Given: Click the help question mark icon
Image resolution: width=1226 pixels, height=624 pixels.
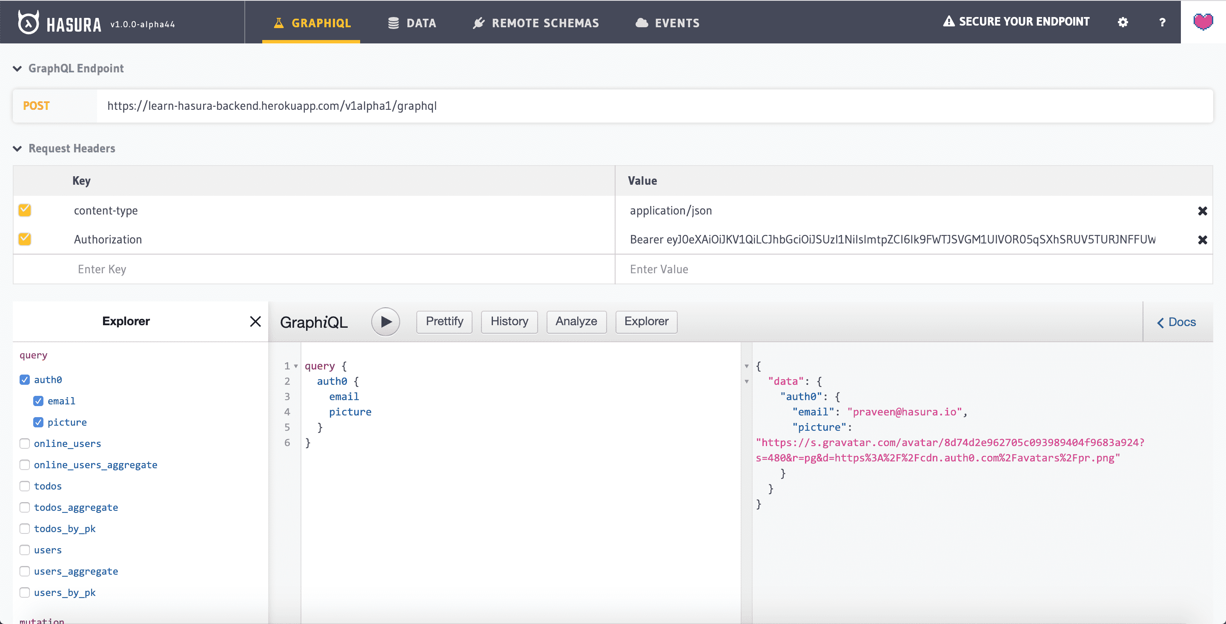Looking at the screenshot, I should click(x=1160, y=22).
